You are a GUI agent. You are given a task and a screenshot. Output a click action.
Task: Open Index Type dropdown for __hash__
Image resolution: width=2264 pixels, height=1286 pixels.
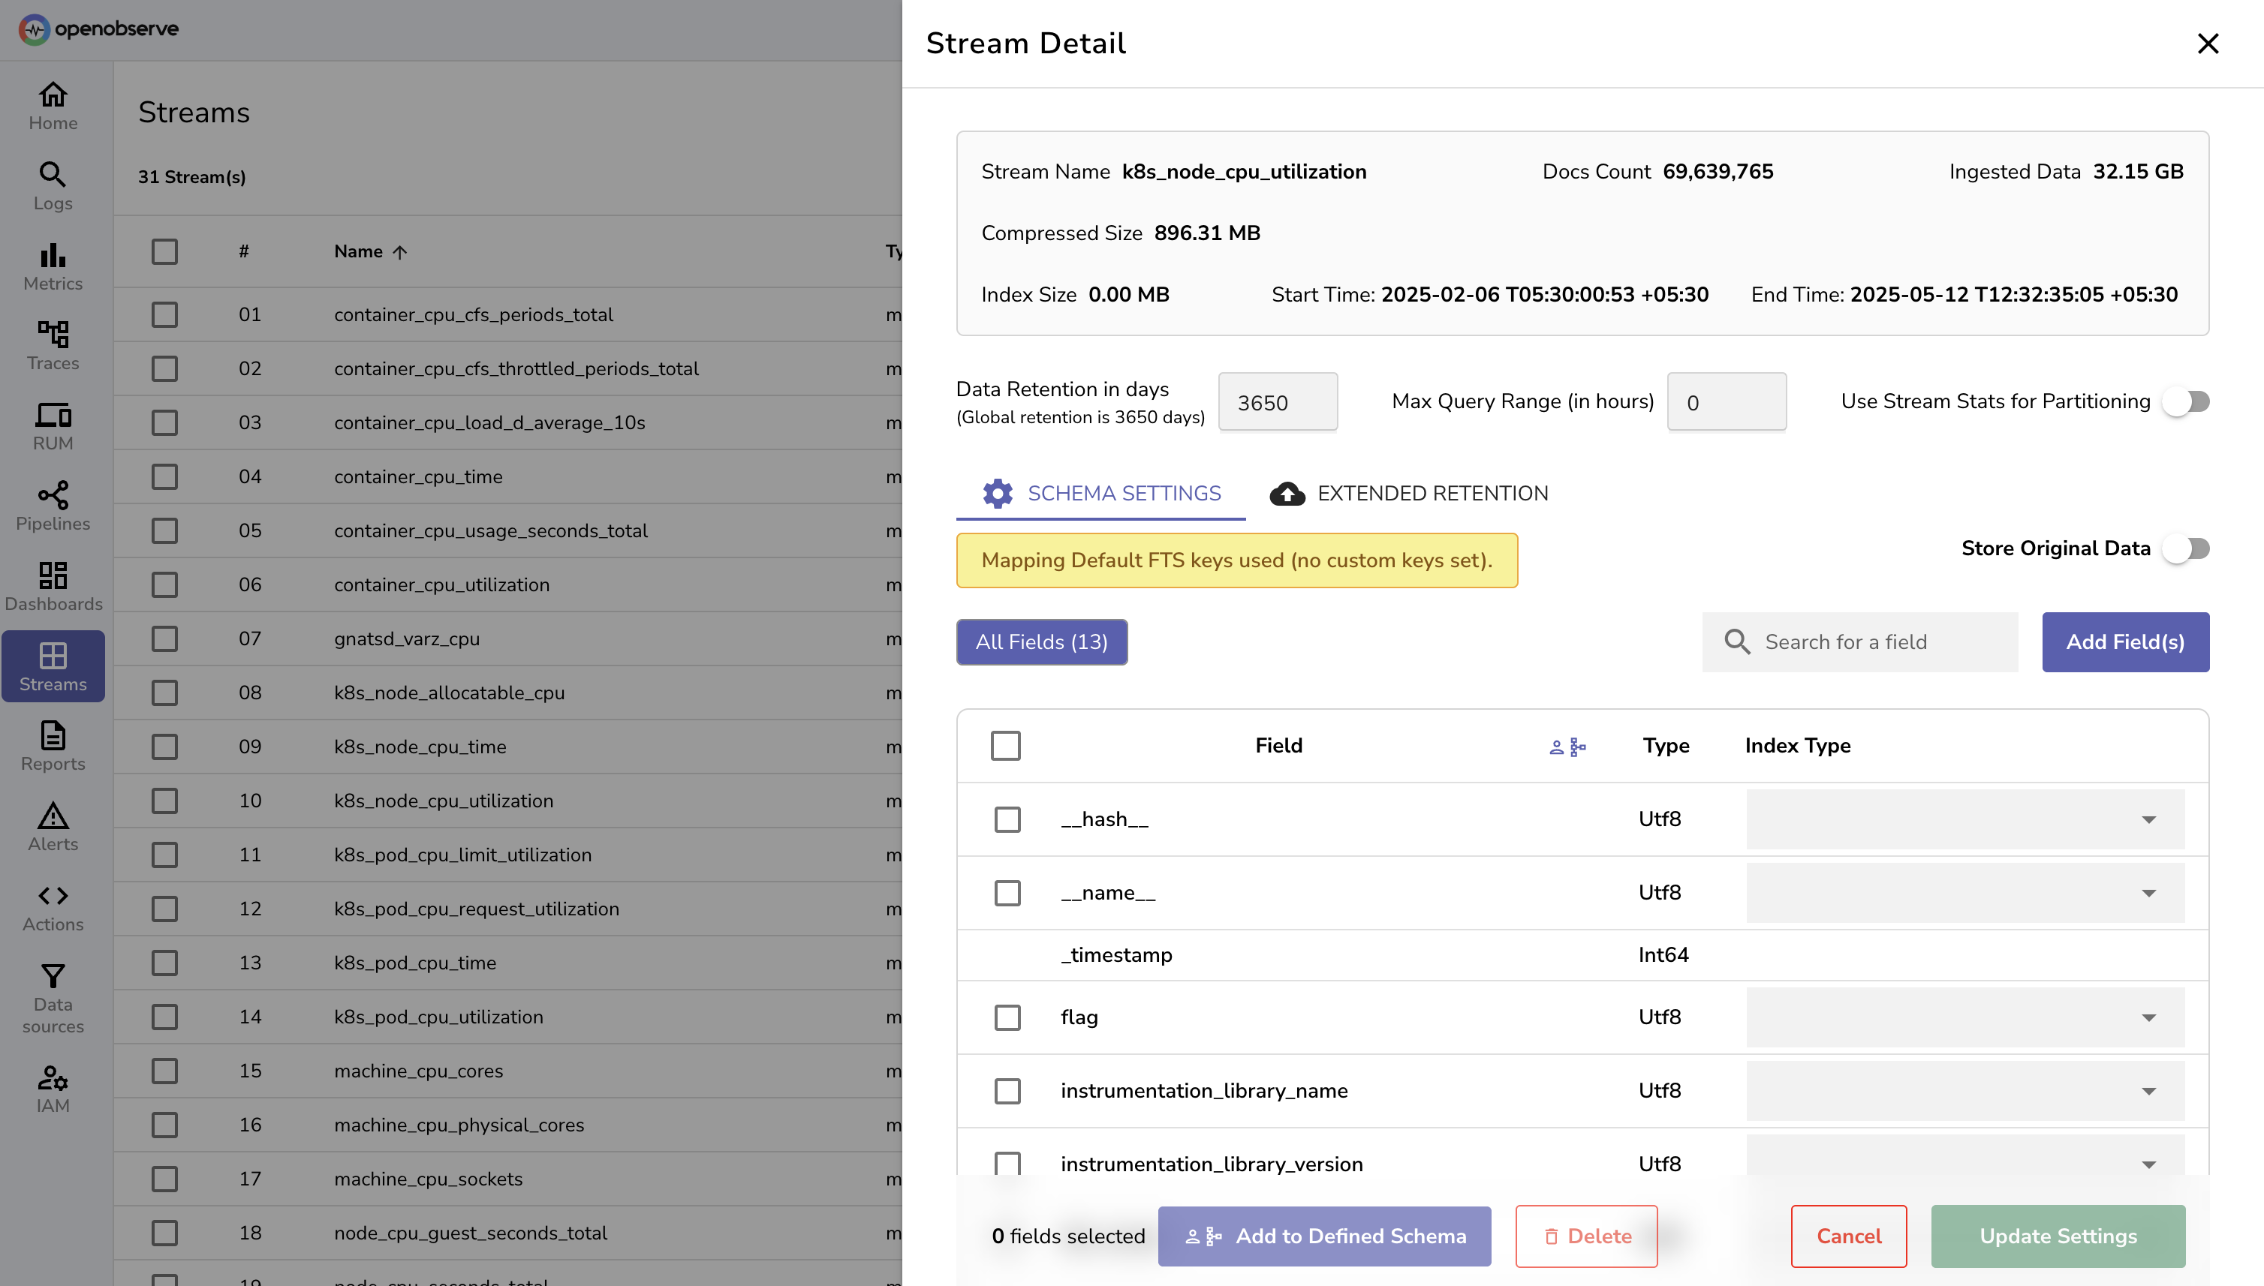[x=1965, y=819]
